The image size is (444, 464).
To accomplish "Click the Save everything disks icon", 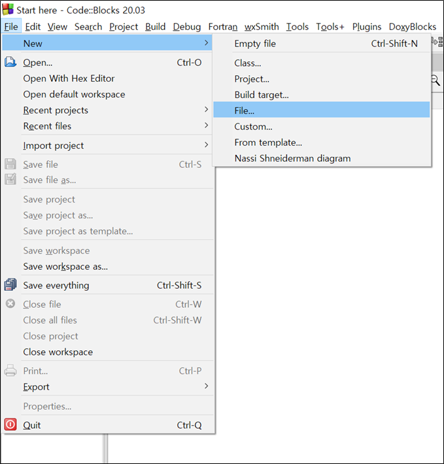I will click(x=10, y=285).
